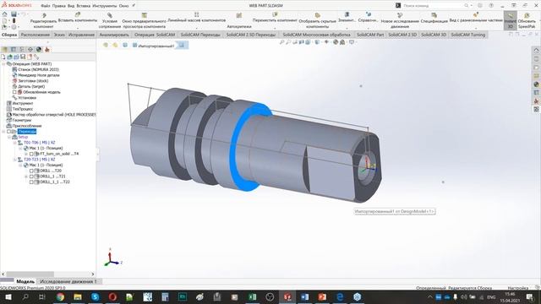Switch to the Расположение tab
541x304 pixels.
pyautogui.click(x=36, y=35)
